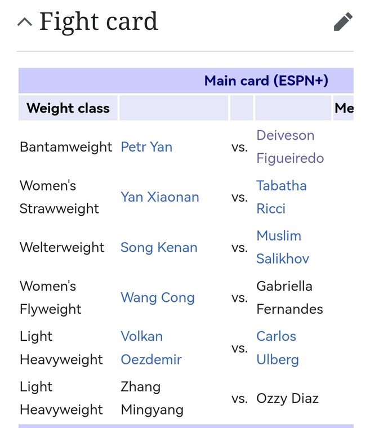Select the Bantamweight weight class cell
This screenshot has width=370, height=428.
[66, 147]
